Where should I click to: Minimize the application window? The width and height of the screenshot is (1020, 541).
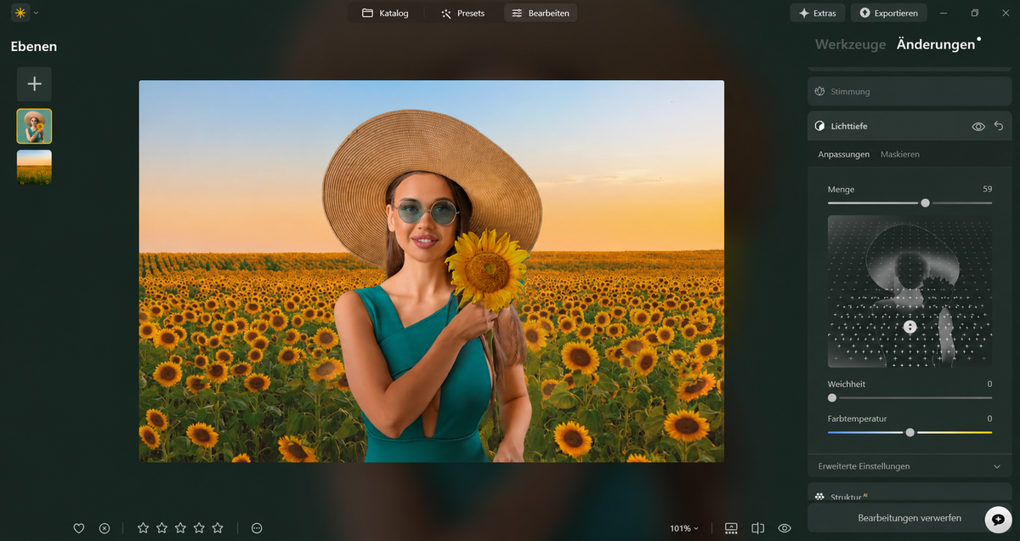943,13
